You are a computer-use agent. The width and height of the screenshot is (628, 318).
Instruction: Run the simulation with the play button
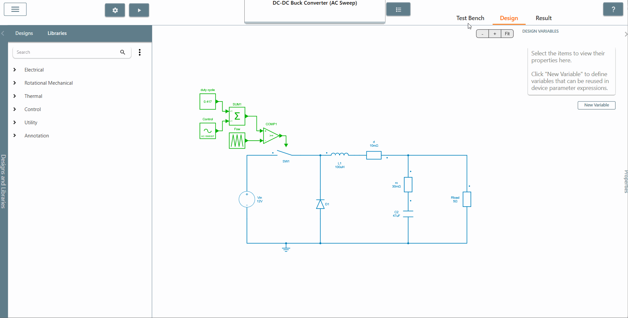pyautogui.click(x=139, y=10)
